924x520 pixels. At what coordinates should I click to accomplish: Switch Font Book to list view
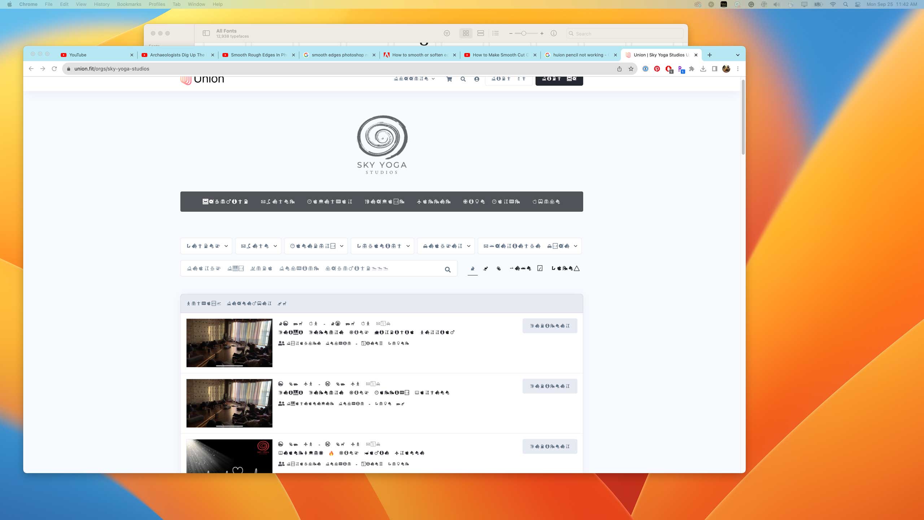pyautogui.click(x=496, y=33)
